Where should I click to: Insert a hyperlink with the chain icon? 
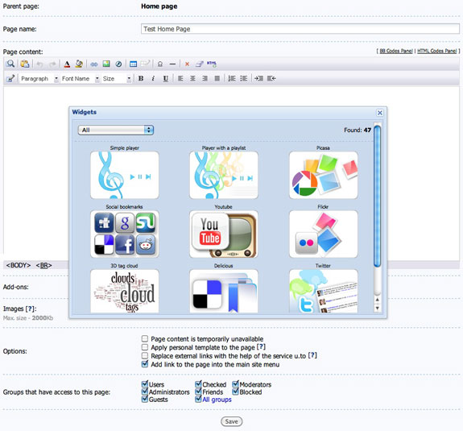click(94, 64)
